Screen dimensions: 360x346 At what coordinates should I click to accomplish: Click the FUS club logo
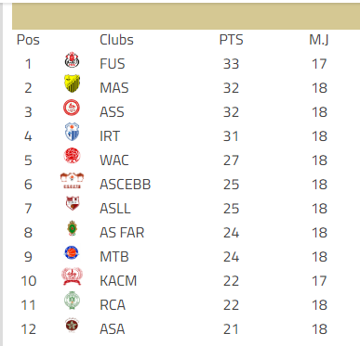pyautogui.click(x=72, y=60)
